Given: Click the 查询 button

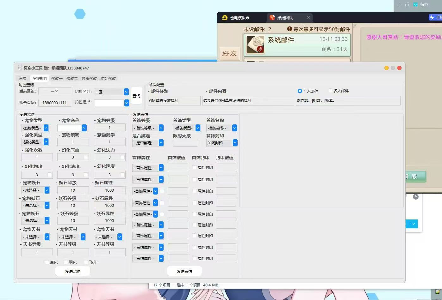Looking at the screenshot, I should pyautogui.click(x=136, y=96).
